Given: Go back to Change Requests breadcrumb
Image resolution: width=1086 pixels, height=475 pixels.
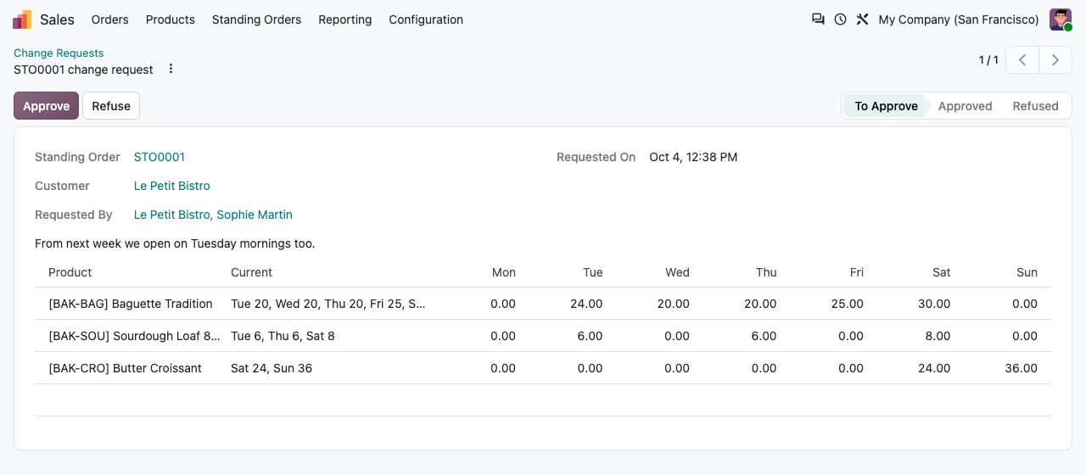Looking at the screenshot, I should pos(59,53).
